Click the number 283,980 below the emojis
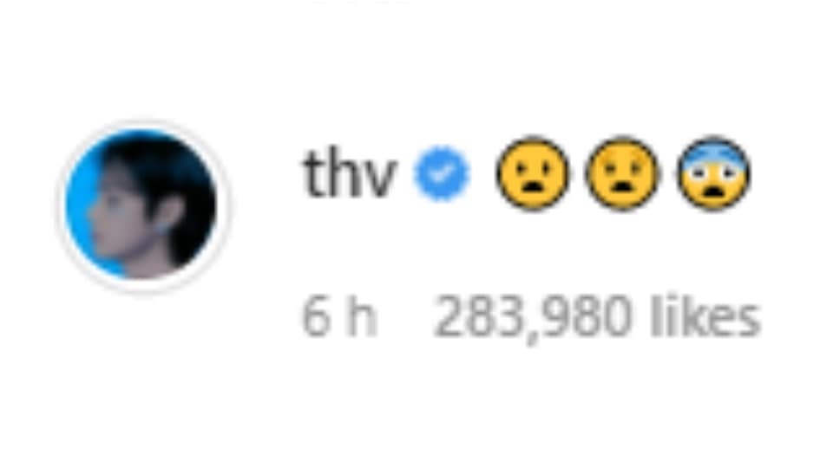This screenshot has width=833, height=468. click(x=532, y=318)
